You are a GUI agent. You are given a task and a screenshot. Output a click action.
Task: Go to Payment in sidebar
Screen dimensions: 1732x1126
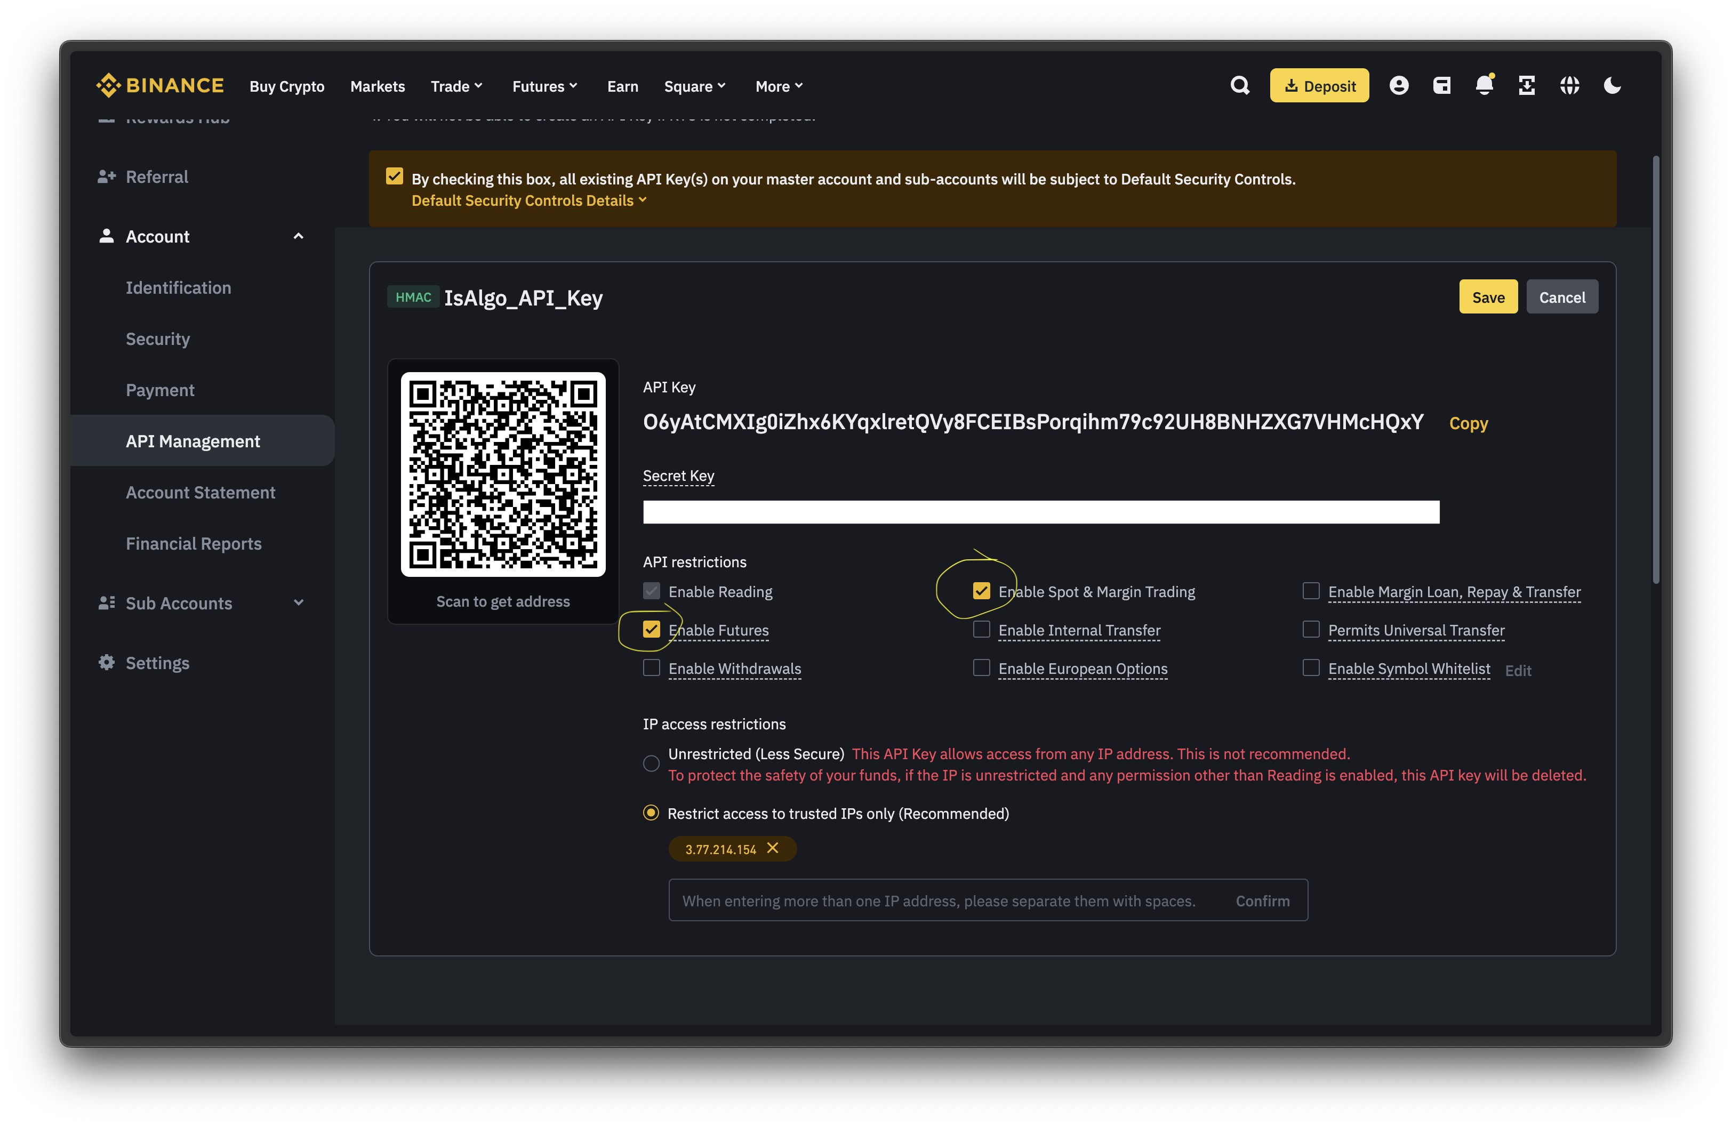pyautogui.click(x=160, y=390)
